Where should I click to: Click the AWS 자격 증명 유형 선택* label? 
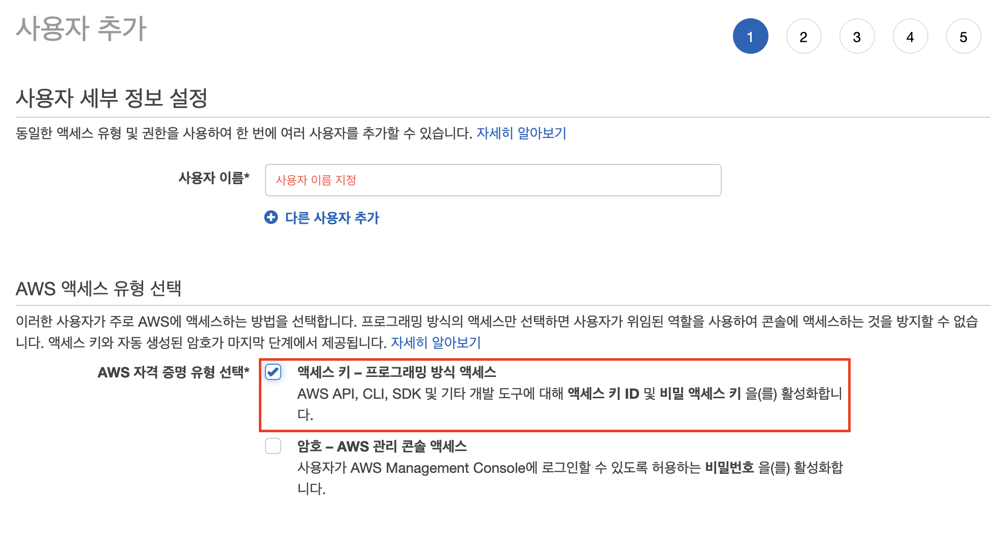tap(173, 372)
